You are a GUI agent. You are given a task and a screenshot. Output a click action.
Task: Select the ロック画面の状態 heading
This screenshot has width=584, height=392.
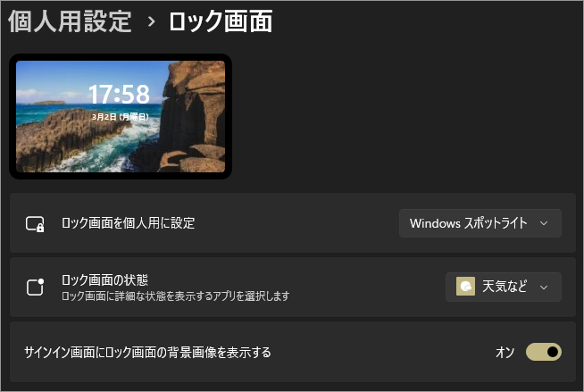click(104, 280)
